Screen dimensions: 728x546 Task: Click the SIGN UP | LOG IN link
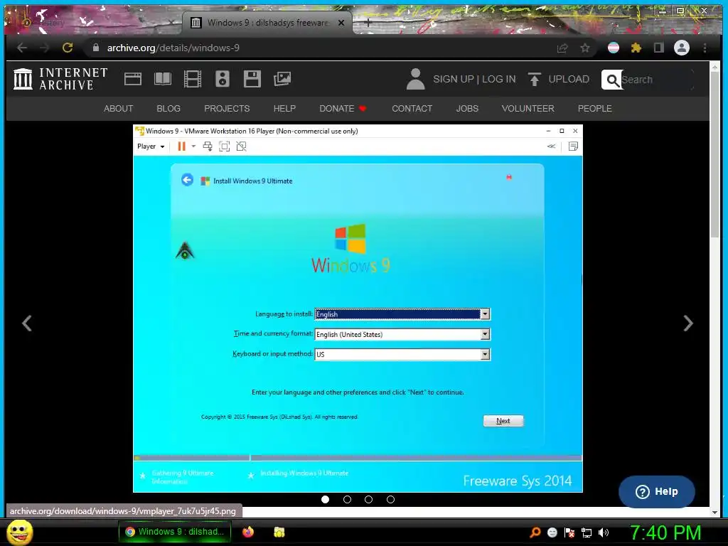474,79
